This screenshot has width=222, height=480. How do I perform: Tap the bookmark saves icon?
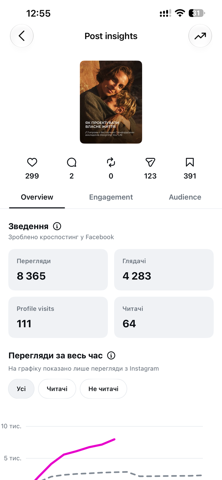(x=190, y=162)
